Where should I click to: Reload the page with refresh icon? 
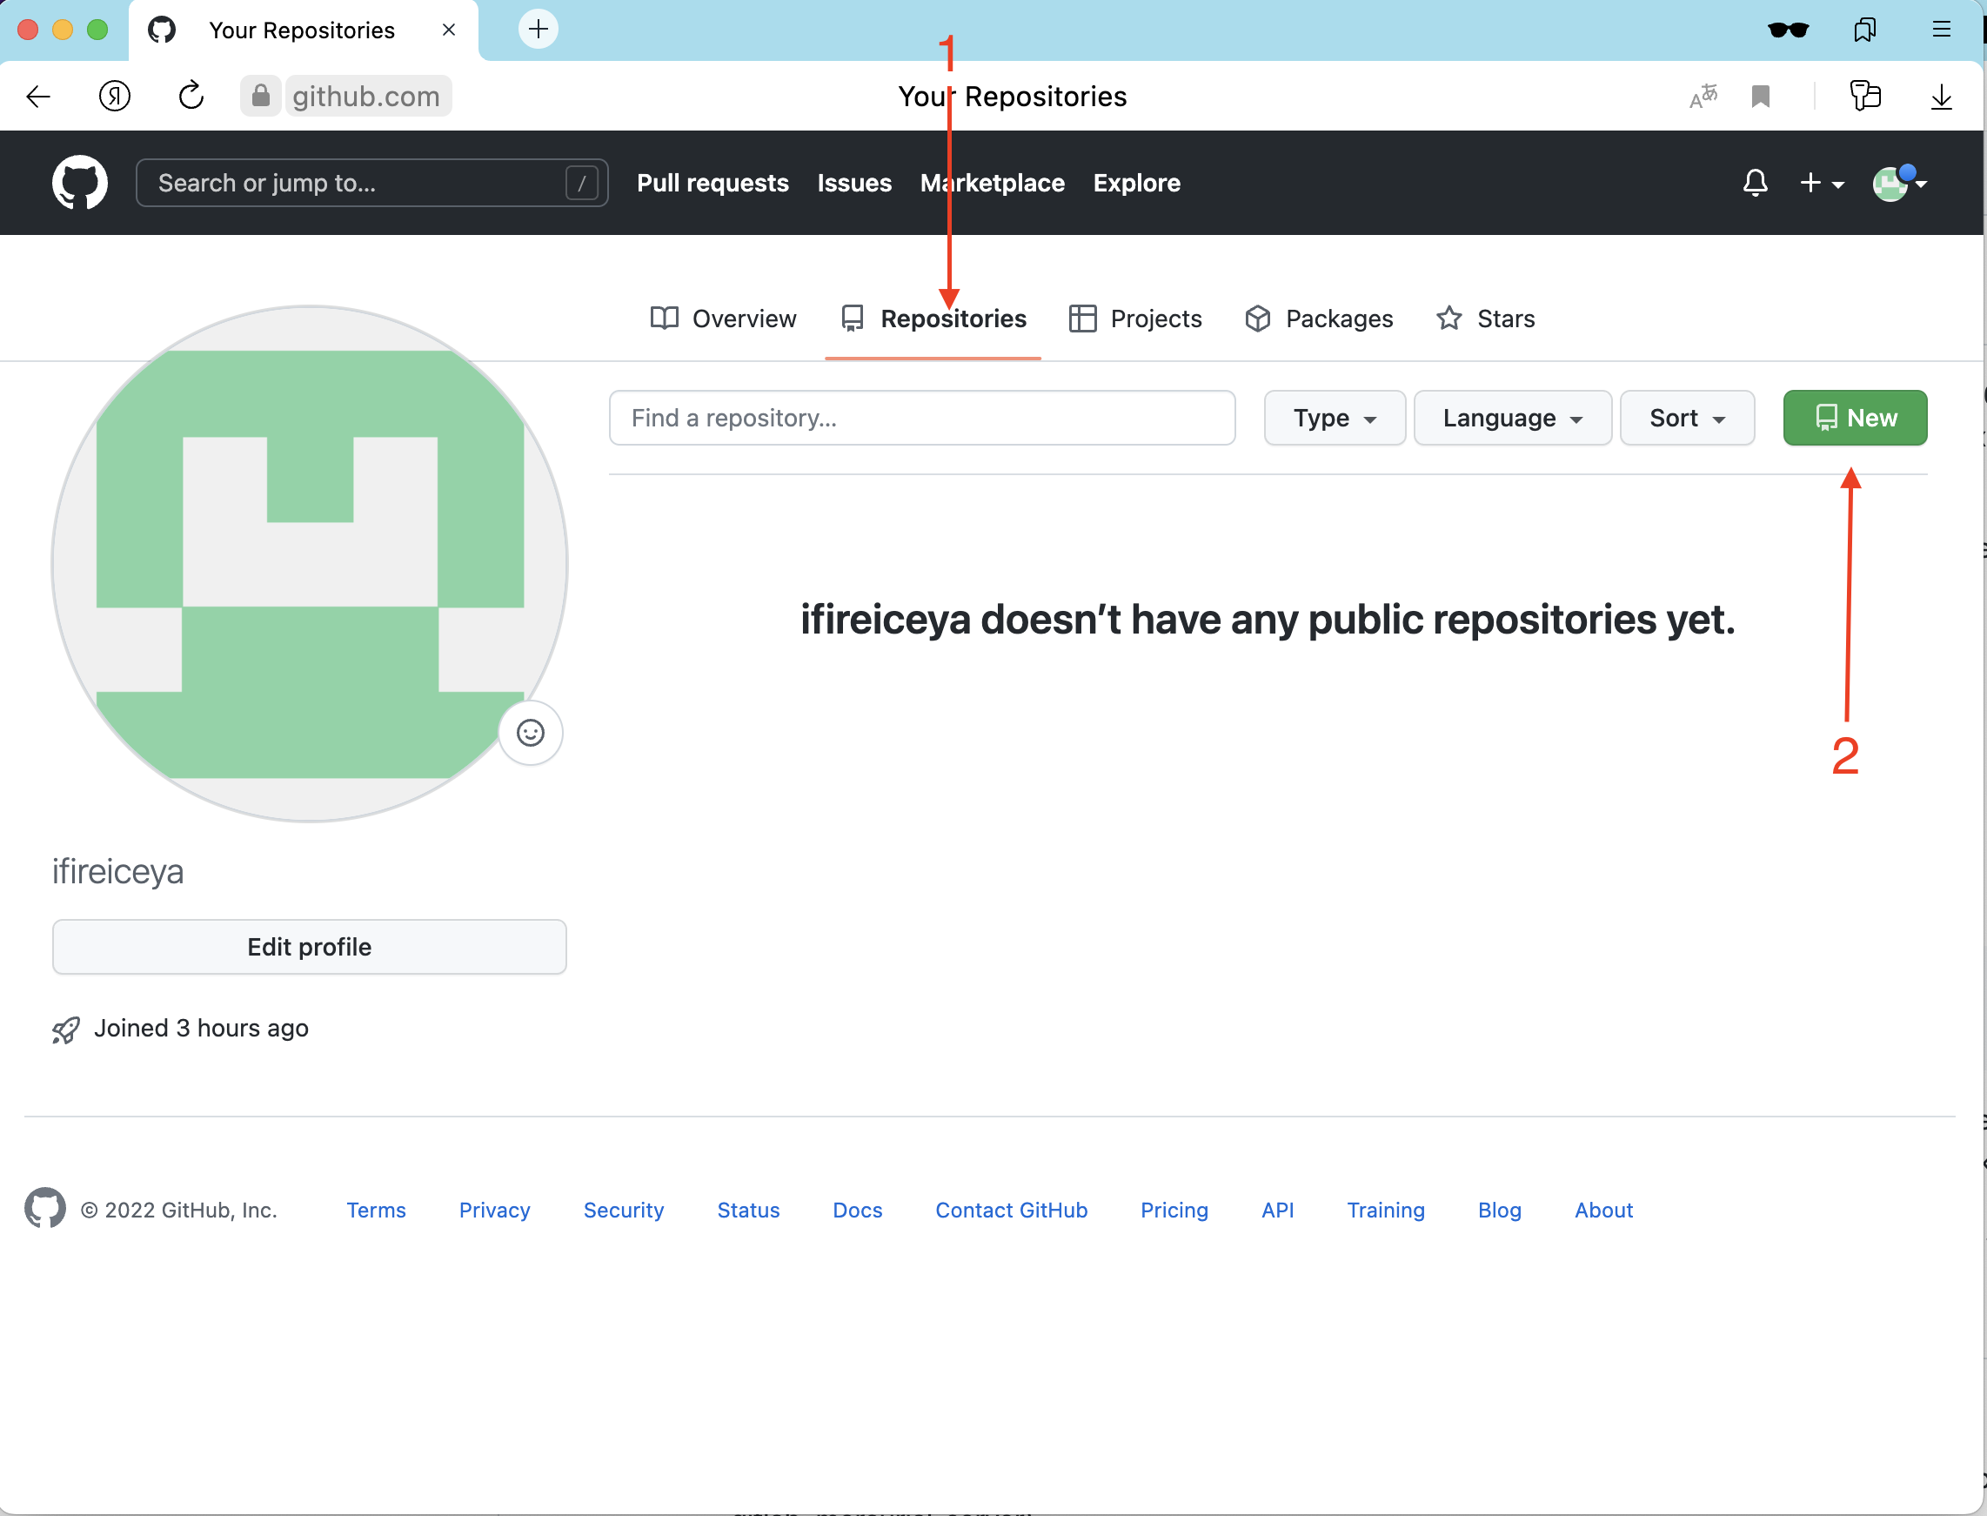[x=191, y=96]
